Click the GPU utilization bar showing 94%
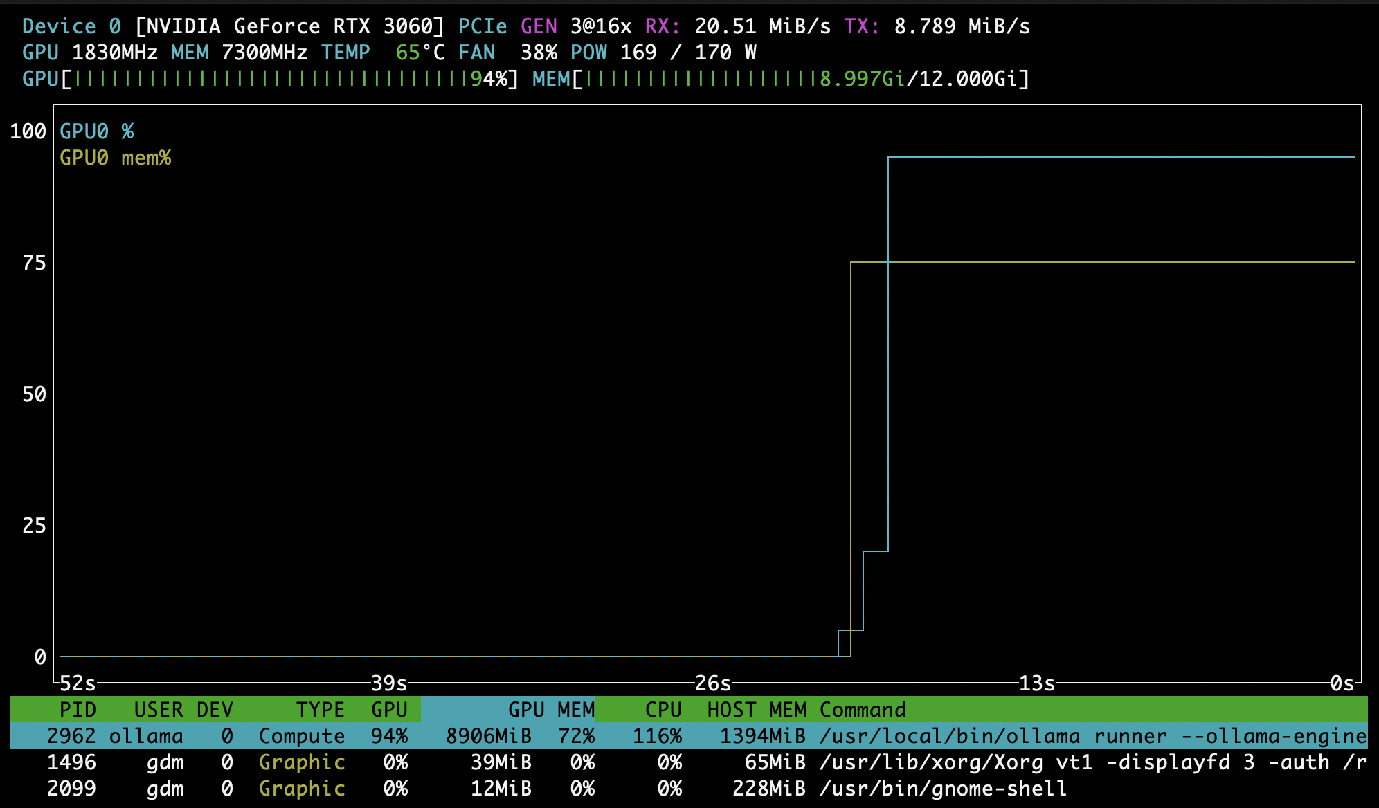This screenshot has width=1379, height=808. pyautogui.click(x=271, y=79)
